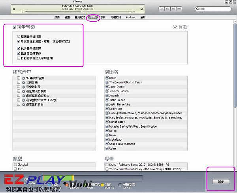Enable 自動將歌曲加入可用空間 checkbox
This screenshot has width=237, height=193.
pos(19,58)
